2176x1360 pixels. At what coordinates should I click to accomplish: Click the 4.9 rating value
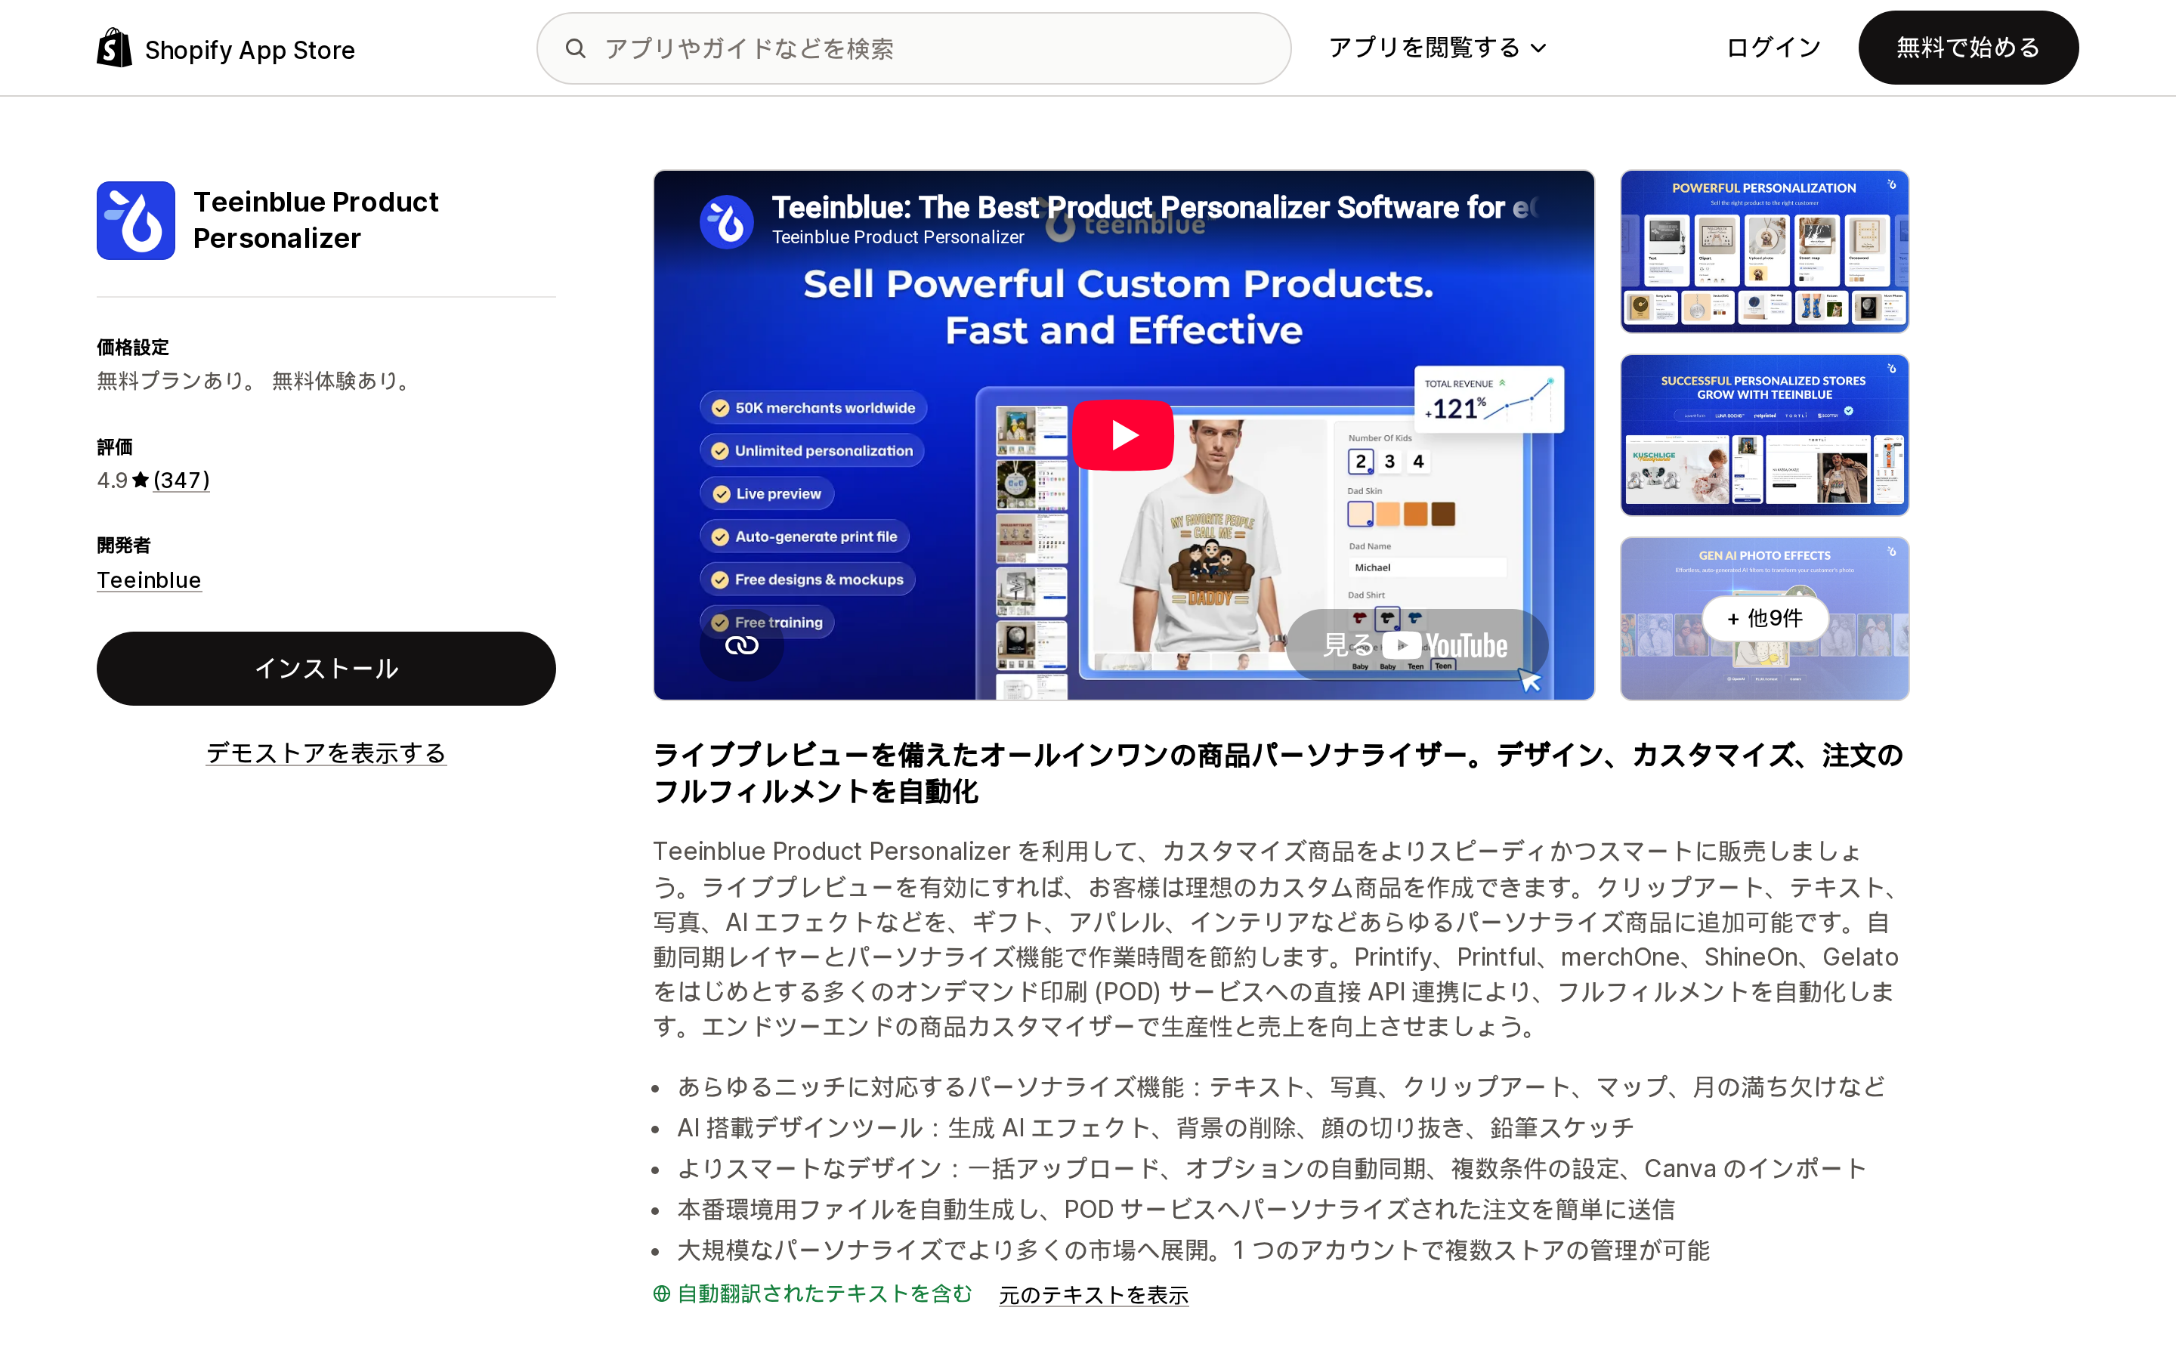pyautogui.click(x=113, y=481)
